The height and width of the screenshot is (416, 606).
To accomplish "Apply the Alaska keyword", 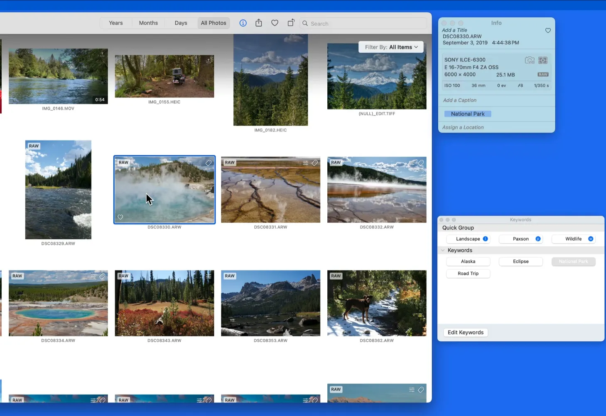I will tap(468, 262).
